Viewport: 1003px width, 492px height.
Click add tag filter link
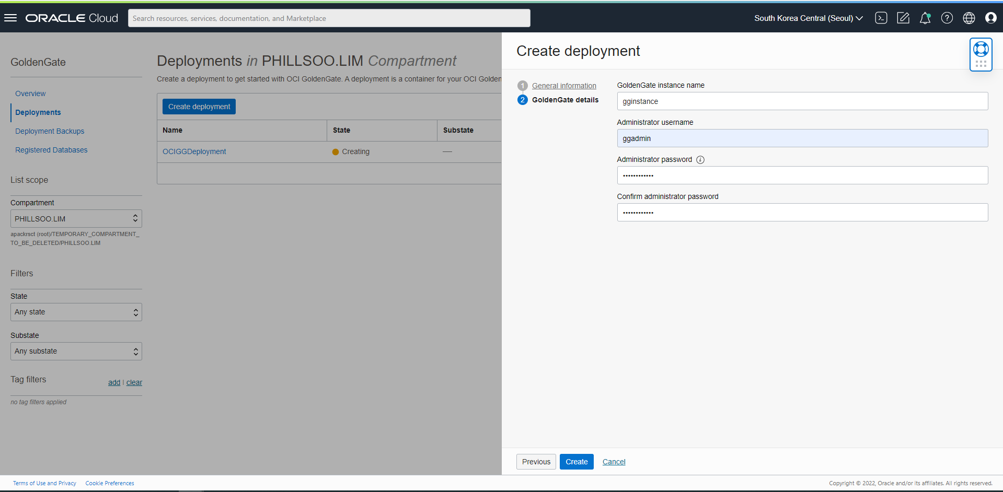tap(114, 382)
